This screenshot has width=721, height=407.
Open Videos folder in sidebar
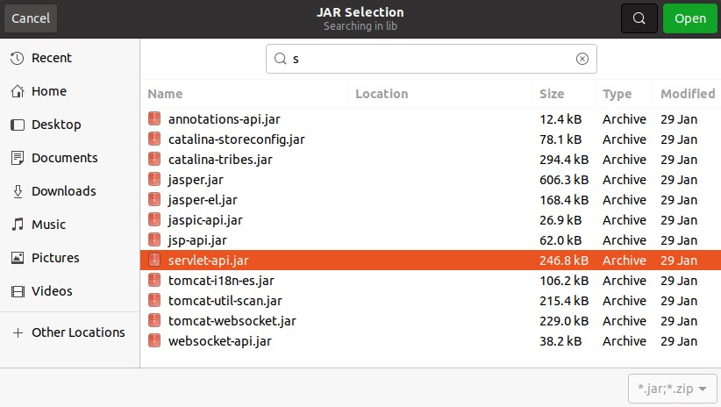(x=52, y=291)
